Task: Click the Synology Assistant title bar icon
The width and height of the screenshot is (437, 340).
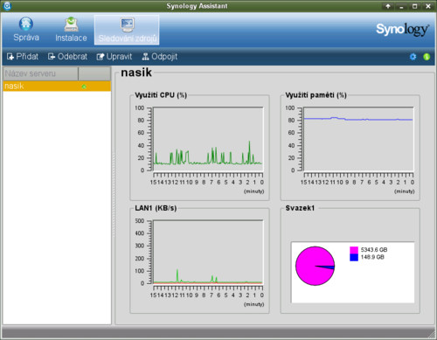Action: click(6, 6)
